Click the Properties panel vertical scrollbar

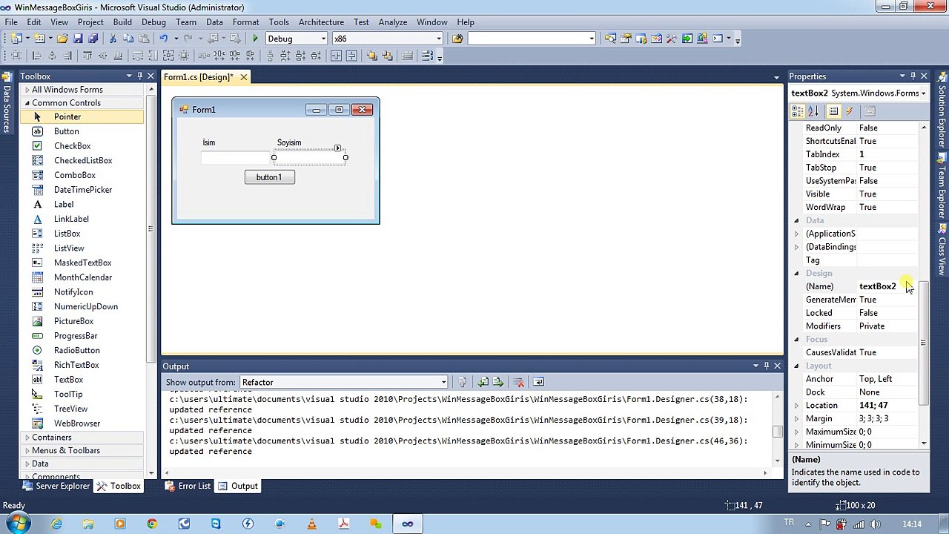coord(924,343)
